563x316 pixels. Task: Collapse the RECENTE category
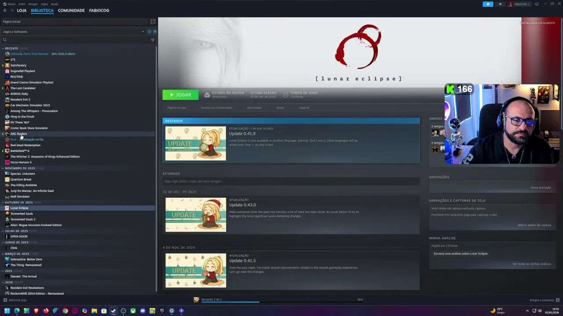[3, 48]
